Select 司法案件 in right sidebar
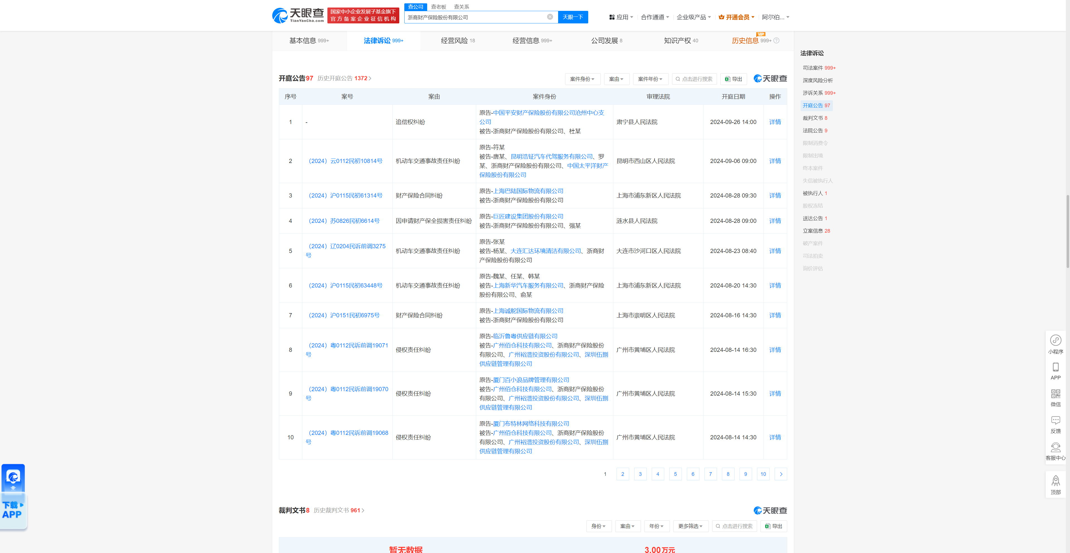The image size is (1070, 553). (819, 68)
